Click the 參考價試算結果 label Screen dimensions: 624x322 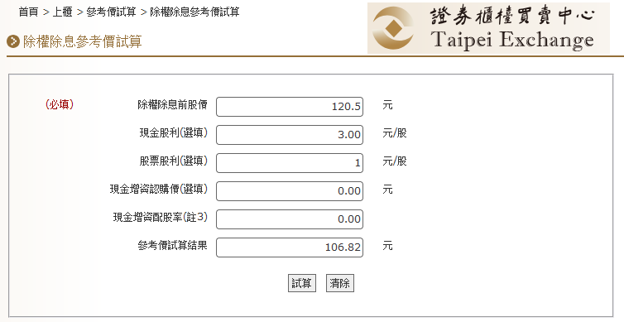click(173, 245)
